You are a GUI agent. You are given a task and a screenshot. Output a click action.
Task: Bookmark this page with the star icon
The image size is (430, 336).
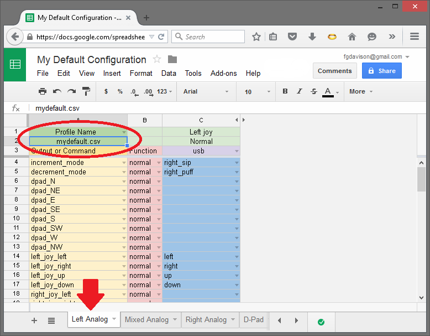pyautogui.click(x=256, y=37)
